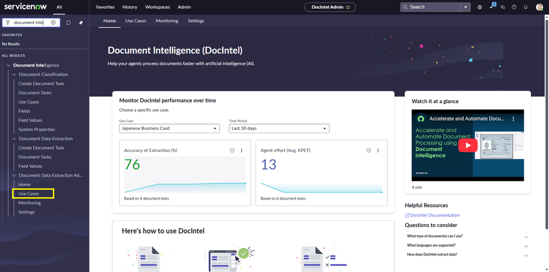Collapse the Document Intelligence tree node
The image size is (549, 272).
8,65
